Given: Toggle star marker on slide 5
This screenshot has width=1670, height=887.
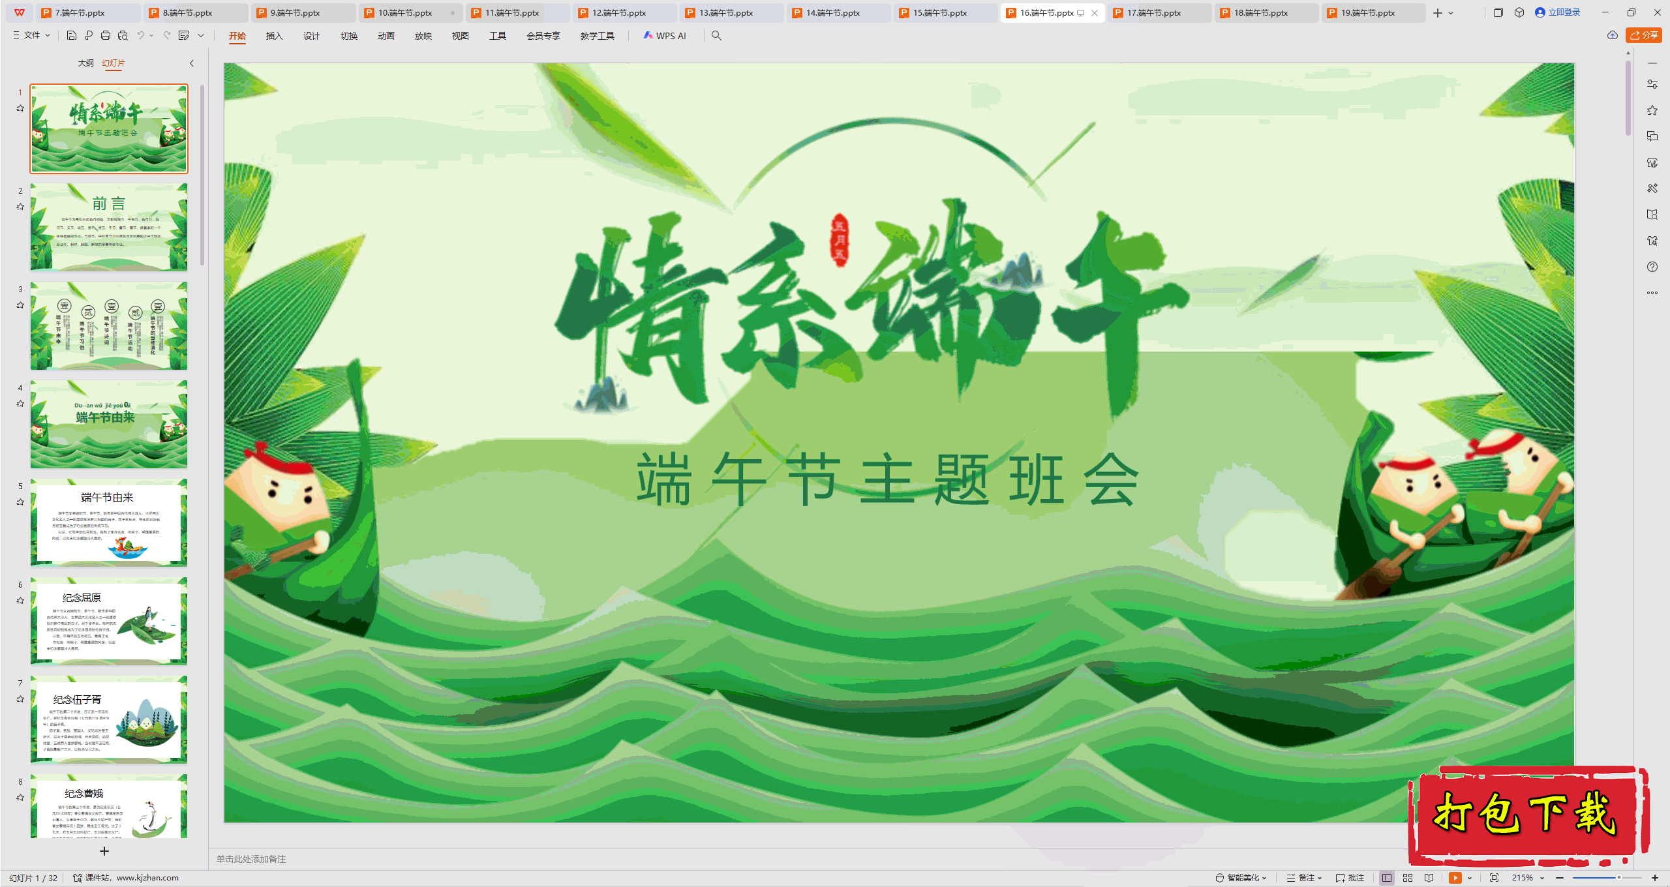Looking at the screenshot, I should [20, 502].
